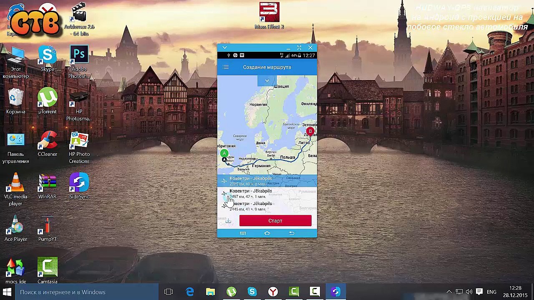Tap the green A start marker on map
The width and height of the screenshot is (534, 300).
point(224,153)
